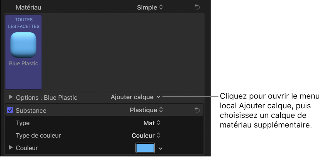Reset the Matériau section with arrow icon
321x157 pixels.
tap(197, 7)
